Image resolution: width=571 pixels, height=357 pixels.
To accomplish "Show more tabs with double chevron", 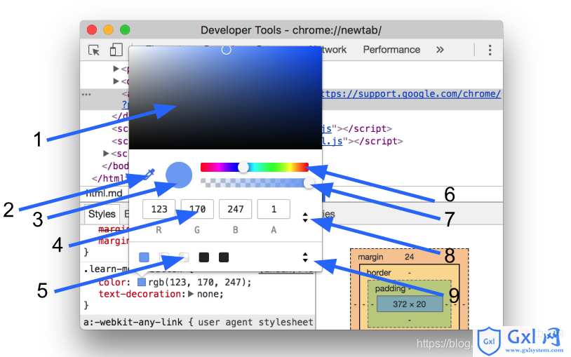I will (x=440, y=50).
